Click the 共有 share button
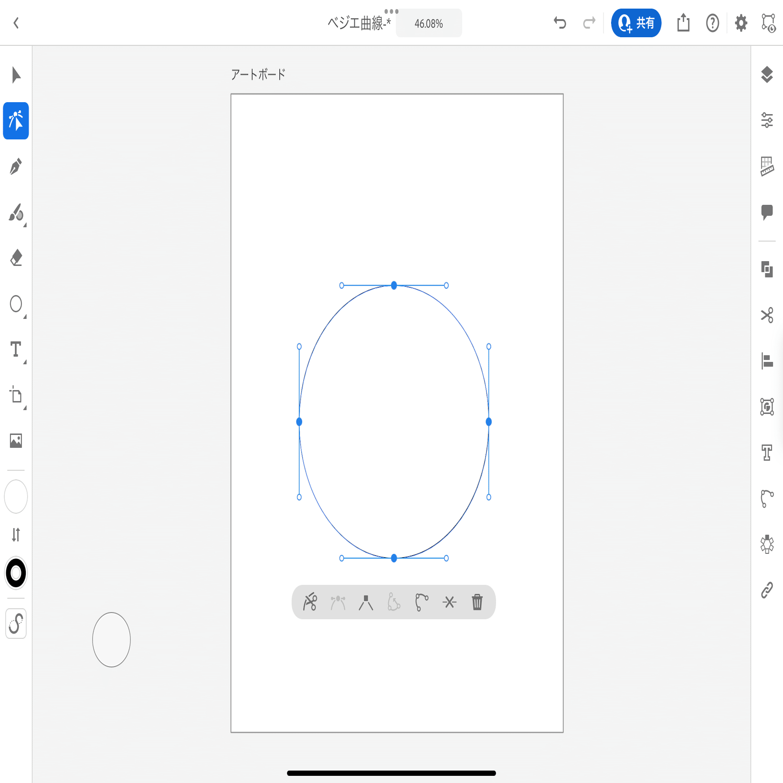This screenshot has width=783, height=783. click(x=636, y=23)
